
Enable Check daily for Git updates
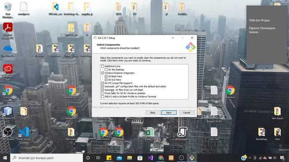tap(103, 93)
